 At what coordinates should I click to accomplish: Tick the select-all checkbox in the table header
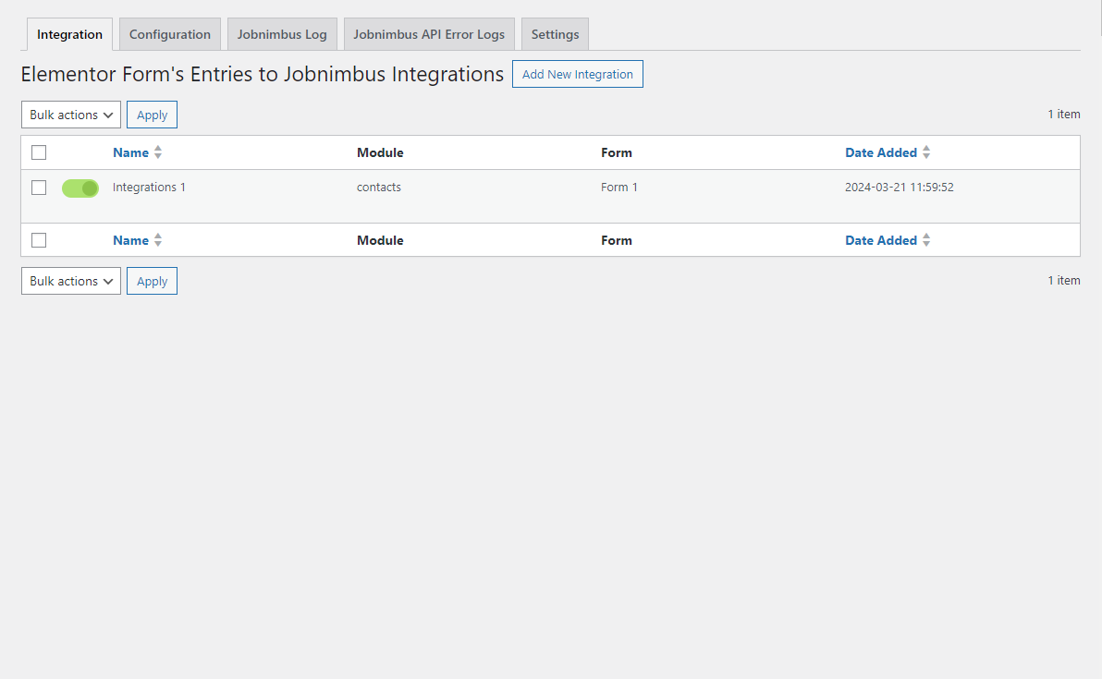click(39, 152)
